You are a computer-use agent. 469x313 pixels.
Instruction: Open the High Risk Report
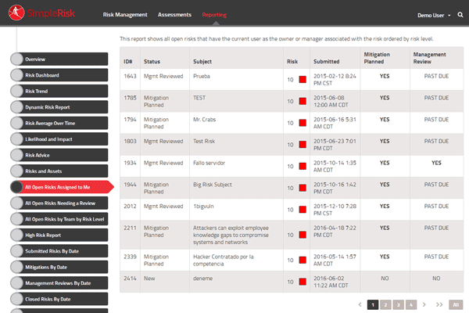click(63, 235)
